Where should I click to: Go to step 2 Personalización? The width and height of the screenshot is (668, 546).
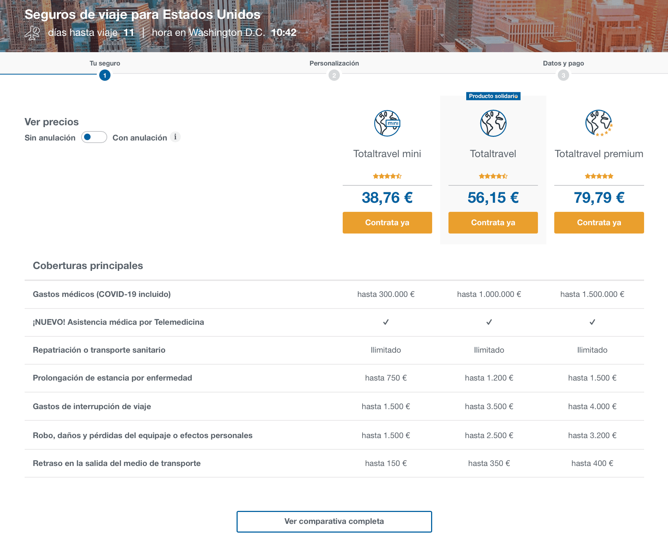coord(334,75)
